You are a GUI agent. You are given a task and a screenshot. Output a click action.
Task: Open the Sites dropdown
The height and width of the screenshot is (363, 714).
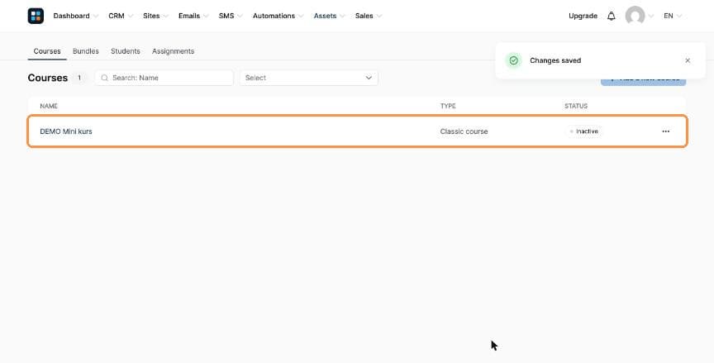155,16
